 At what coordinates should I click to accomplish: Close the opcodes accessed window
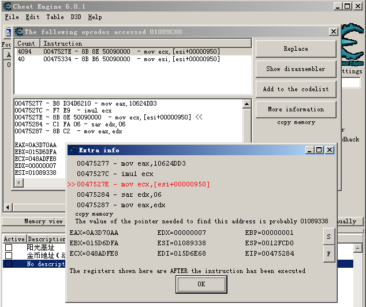pyautogui.click(x=334, y=32)
